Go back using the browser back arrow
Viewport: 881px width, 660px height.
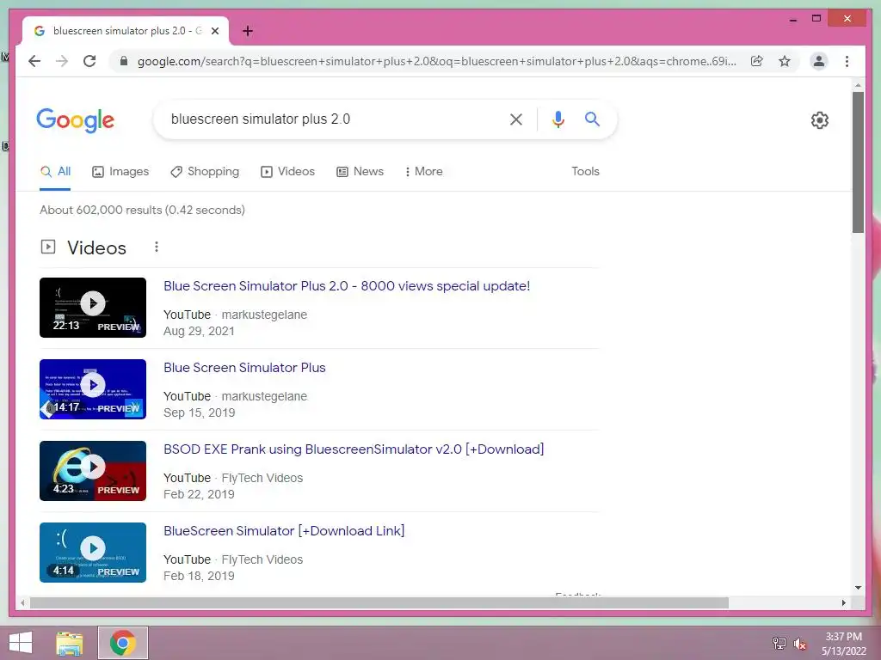pos(34,61)
